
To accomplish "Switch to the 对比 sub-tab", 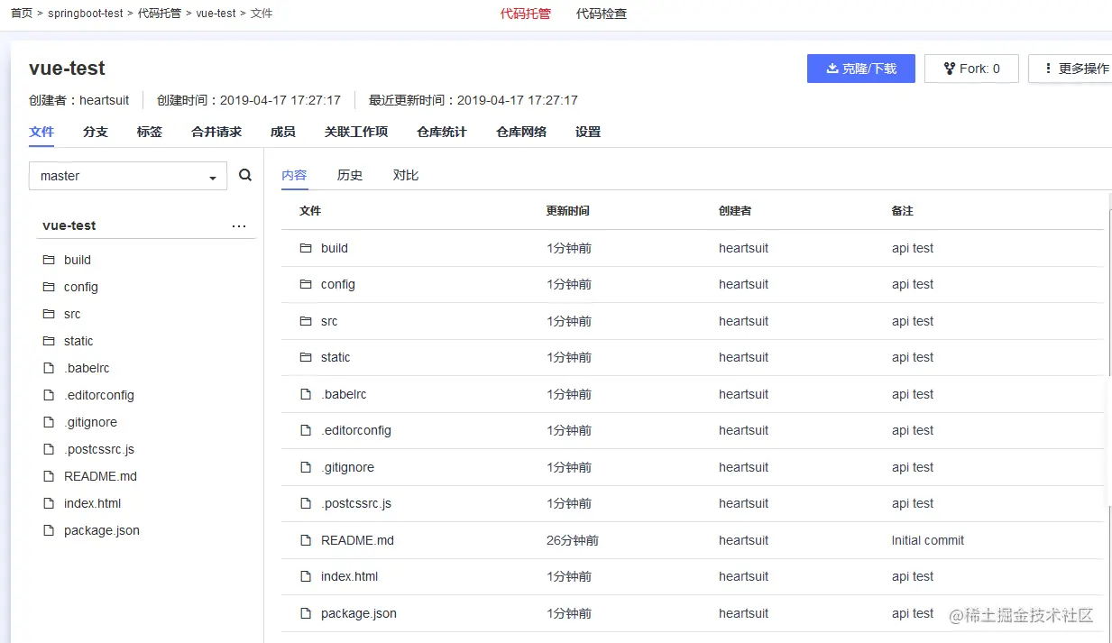I will [406, 175].
